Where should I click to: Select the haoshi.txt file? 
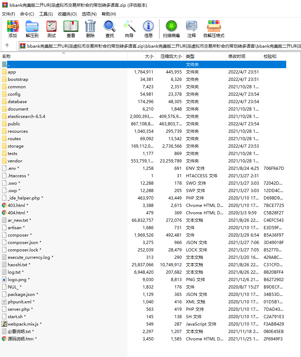point(144,265)
